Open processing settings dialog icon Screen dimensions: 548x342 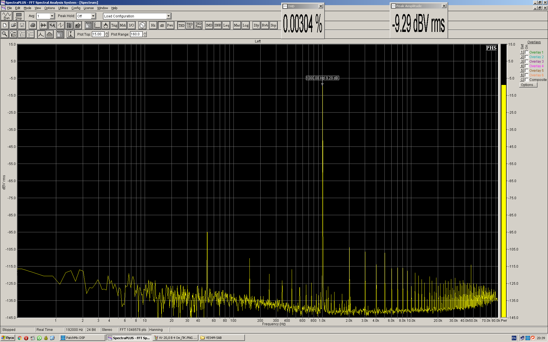pos(88,25)
